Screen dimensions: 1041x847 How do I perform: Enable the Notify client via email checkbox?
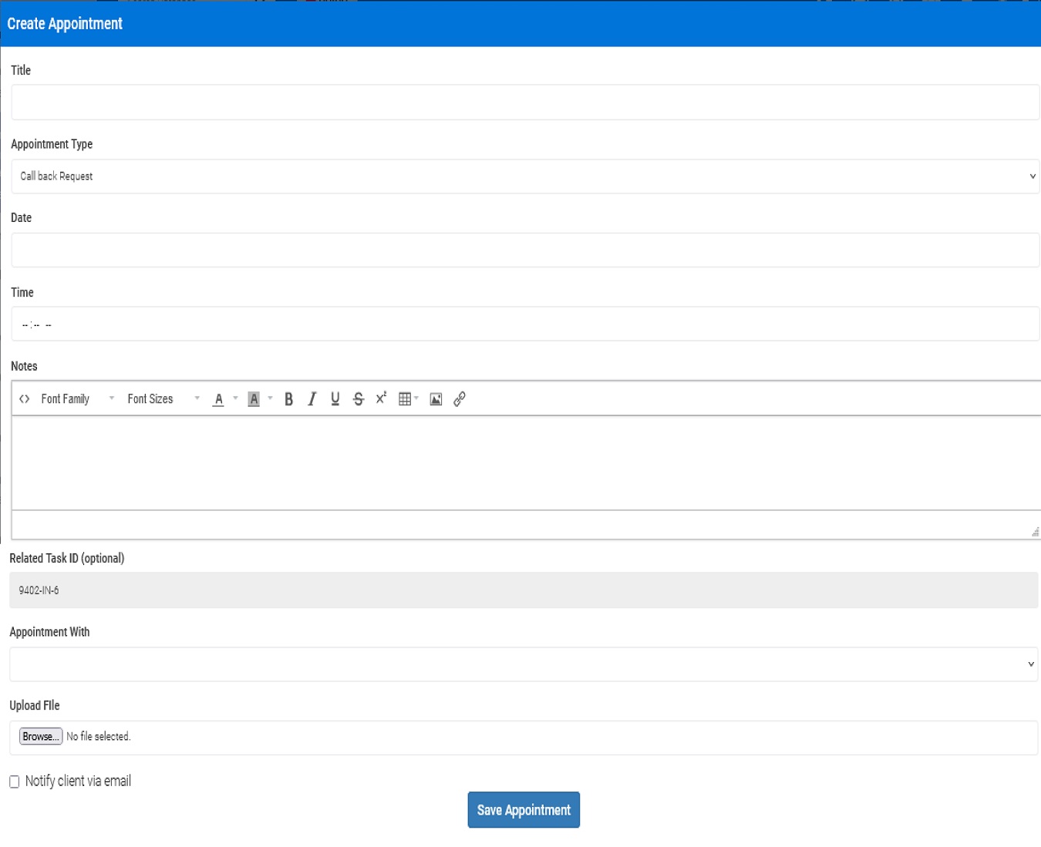[x=14, y=781]
